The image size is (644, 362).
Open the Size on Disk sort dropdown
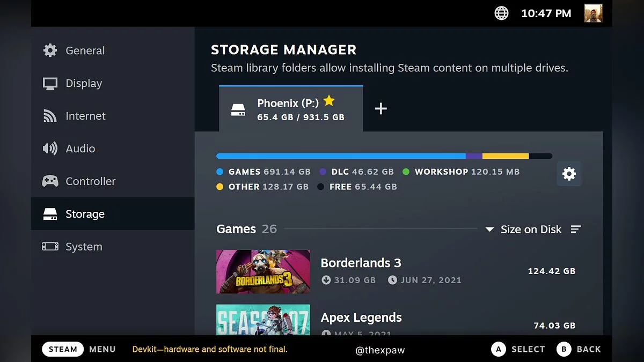coord(523,229)
